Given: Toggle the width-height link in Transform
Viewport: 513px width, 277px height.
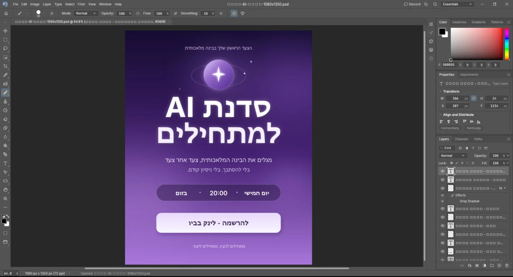Looking at the screenshot, I should click(x=474, y=98).
